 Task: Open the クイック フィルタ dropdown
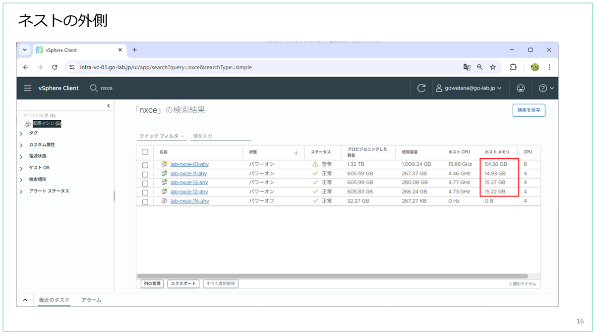(163, 136)
